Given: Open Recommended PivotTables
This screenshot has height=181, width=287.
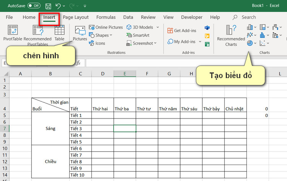Looking at the screenshot, I should (38, 35).
